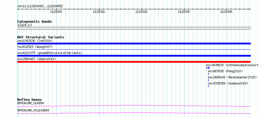Click the esv987835 (Pang2010) blue marker
Image resolution: width=259 pixels, height=117 pixels.
[208, 74]
